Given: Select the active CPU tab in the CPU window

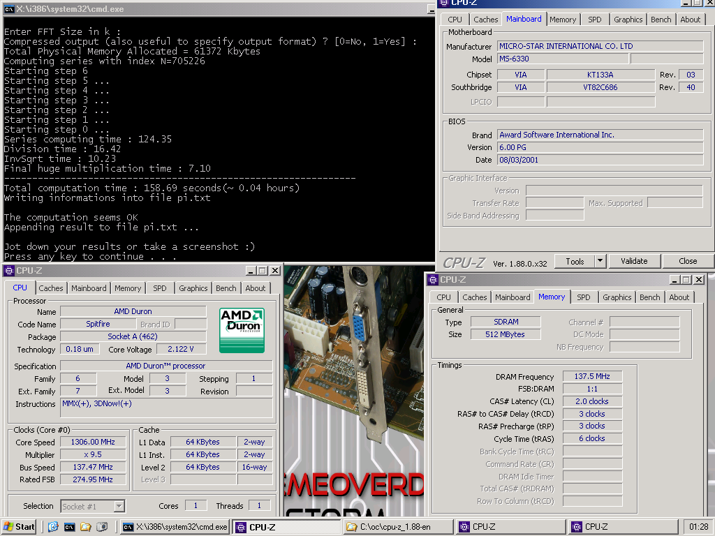Looking at the screenshot, I should [20, 288].
